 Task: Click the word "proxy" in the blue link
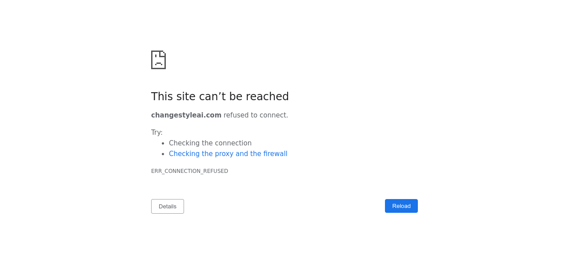pyautogui.click(x=224, y=154)
